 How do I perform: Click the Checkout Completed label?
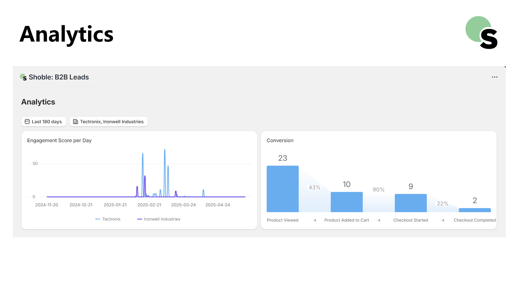pos(475,220)
